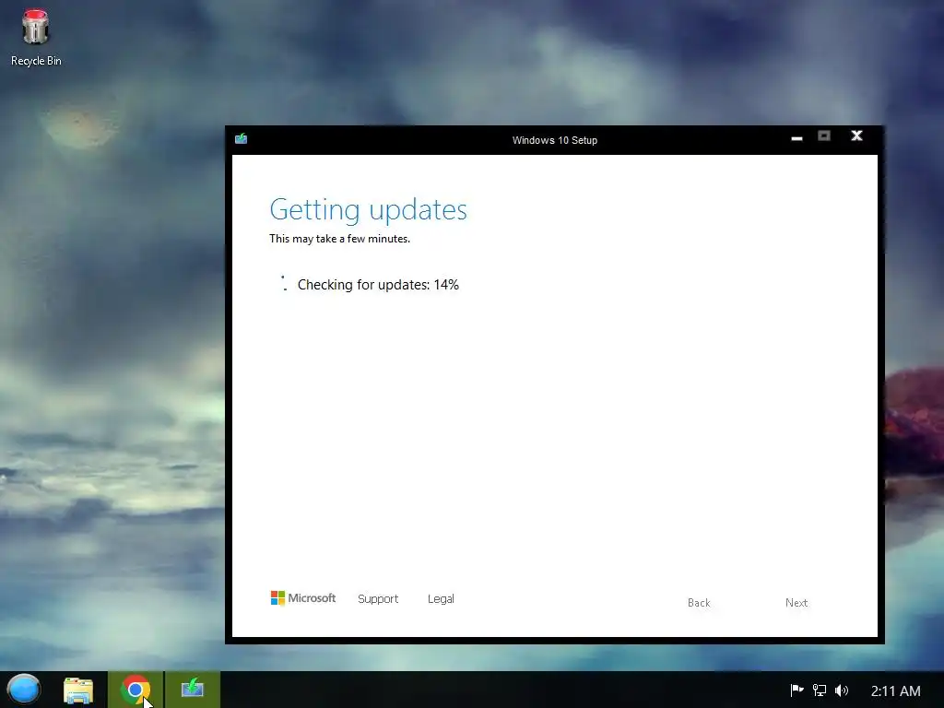Click the 'Windows 10 Setup' title text
Screen dimensions: 944x708
click(x=554, y=140)
